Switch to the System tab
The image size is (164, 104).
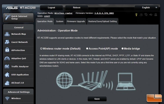coord(59,21)
